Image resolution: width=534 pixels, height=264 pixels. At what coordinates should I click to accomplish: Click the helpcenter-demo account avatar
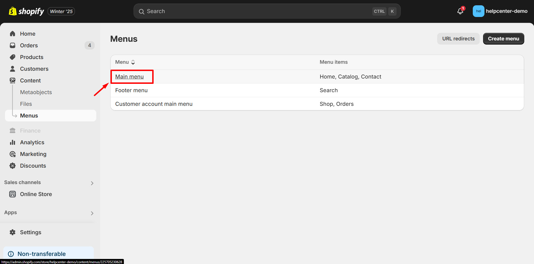pos(478,11)
